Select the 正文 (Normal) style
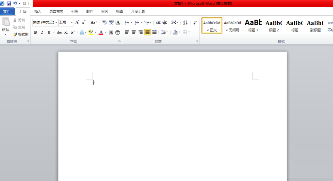 pos(212,26)
